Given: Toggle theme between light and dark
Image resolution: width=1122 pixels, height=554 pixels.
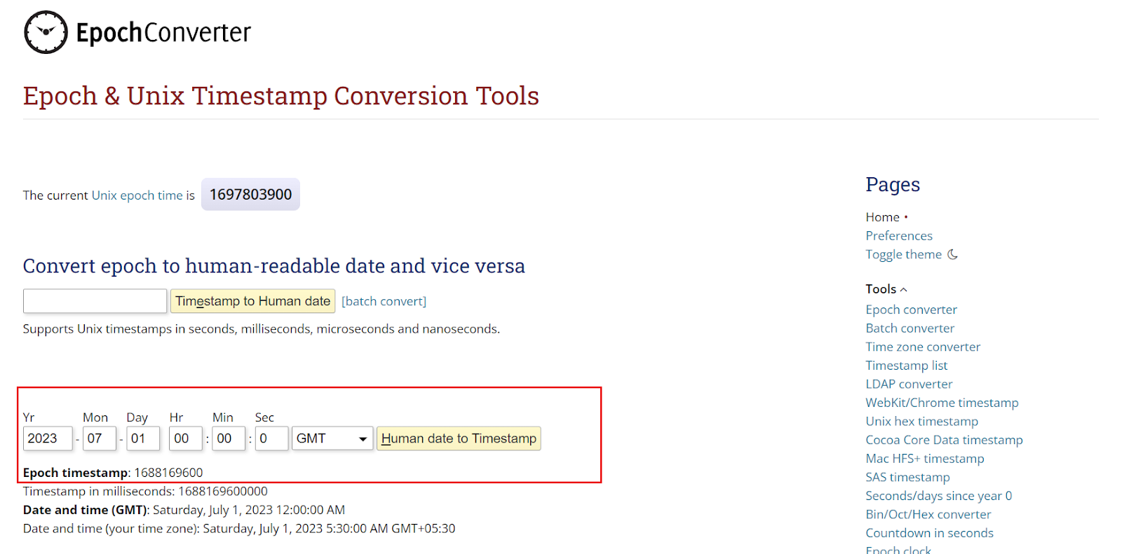Looking at the screenshot, I should point(904,254).
